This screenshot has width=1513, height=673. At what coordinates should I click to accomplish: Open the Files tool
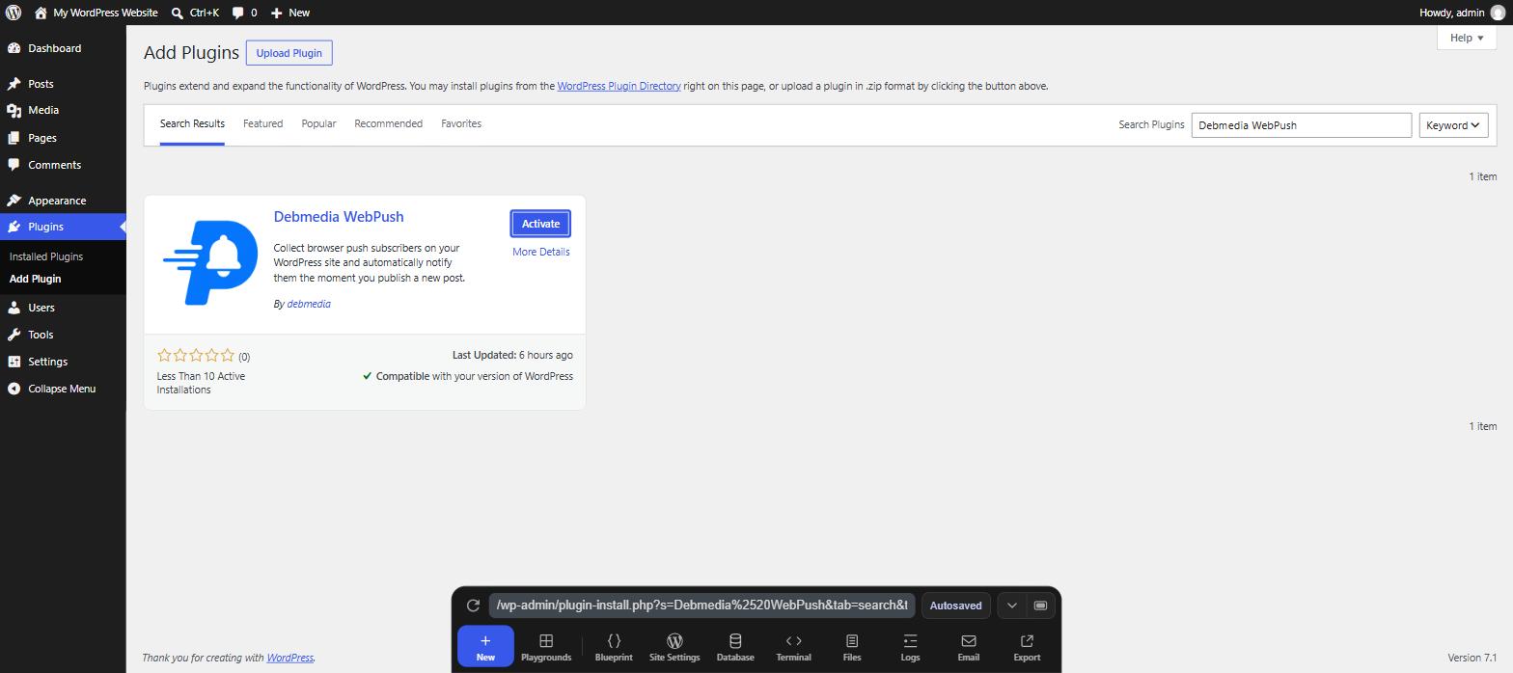click(851, 647)
